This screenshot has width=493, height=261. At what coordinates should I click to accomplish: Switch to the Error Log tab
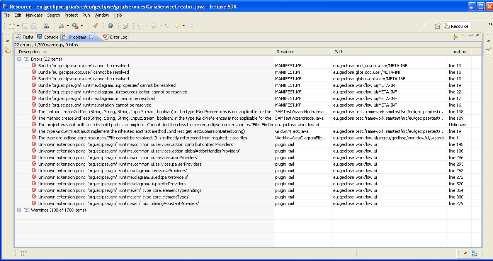[115, 37]
